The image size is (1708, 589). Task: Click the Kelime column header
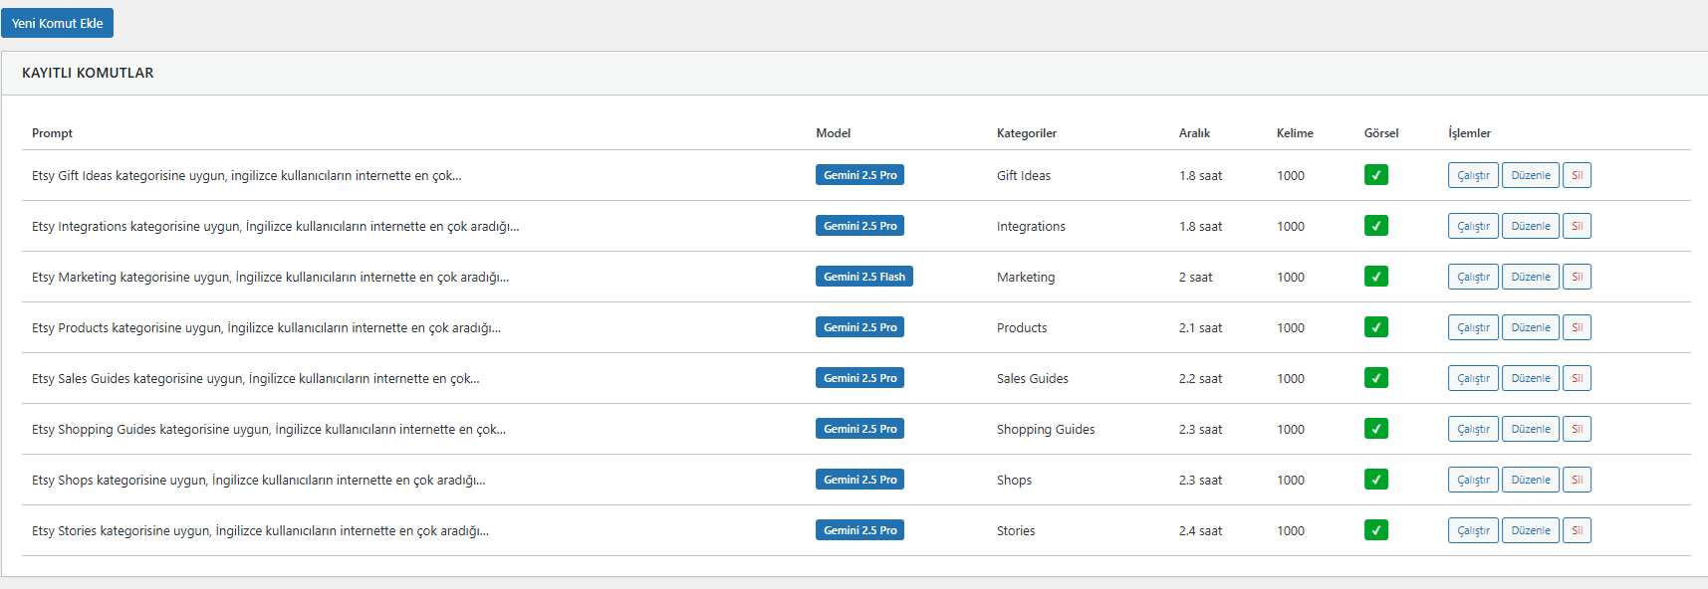[x=1295, y=133]
